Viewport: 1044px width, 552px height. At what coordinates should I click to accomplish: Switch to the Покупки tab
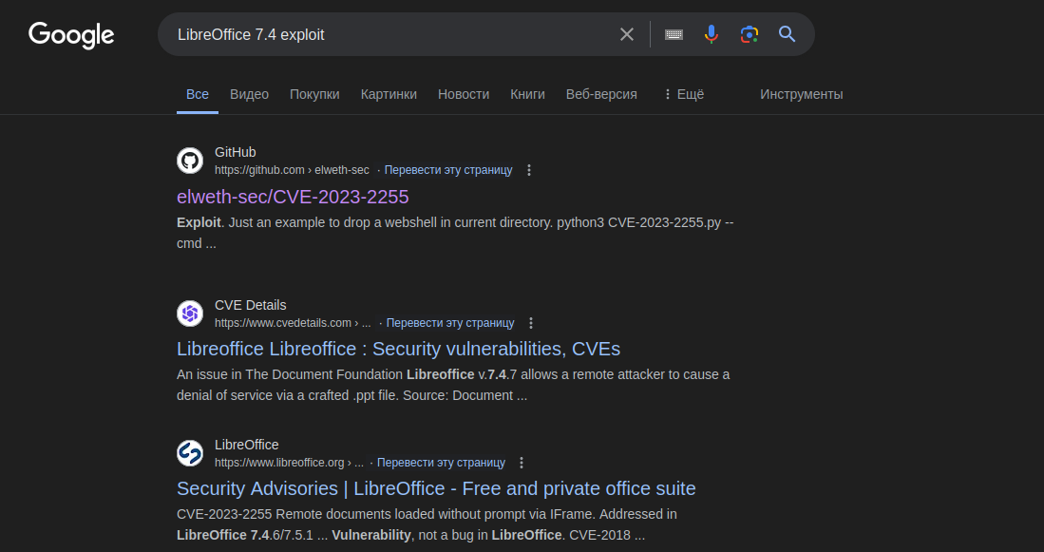[314, 95]
